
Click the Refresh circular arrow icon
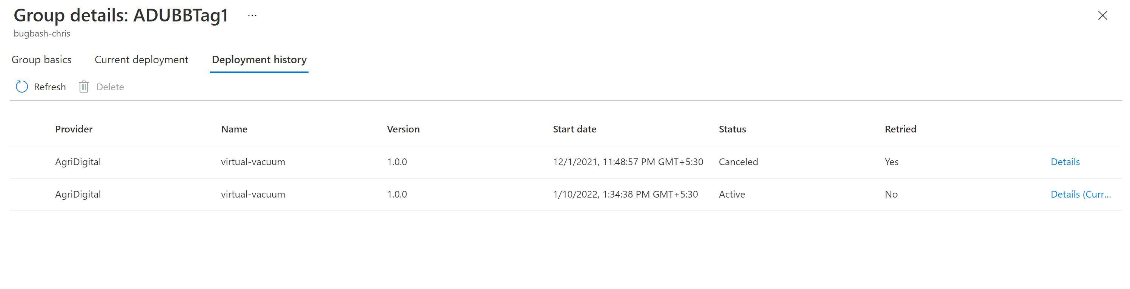pyautogui.click(x=22, y=87)
